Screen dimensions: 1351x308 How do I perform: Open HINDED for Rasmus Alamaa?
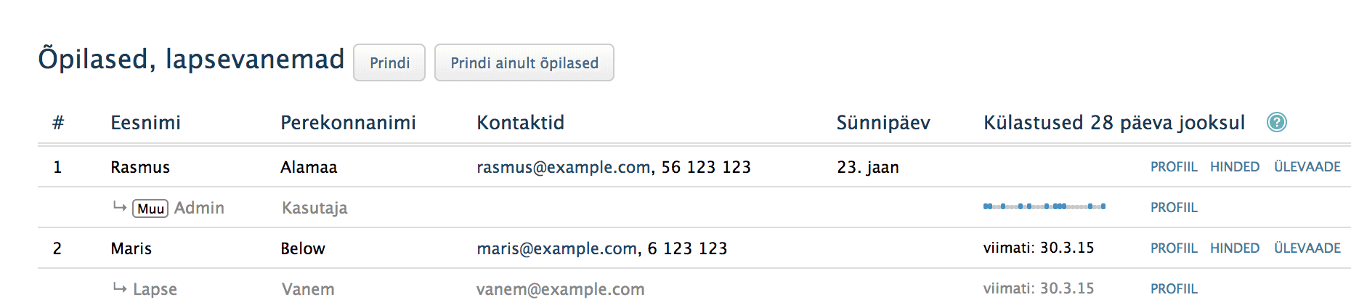[x=1234, y=167]
